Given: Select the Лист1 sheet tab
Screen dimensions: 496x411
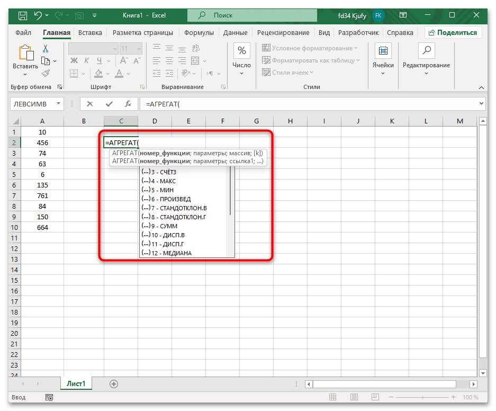Looking at the screenshot, I should click(x=76, y=383).
